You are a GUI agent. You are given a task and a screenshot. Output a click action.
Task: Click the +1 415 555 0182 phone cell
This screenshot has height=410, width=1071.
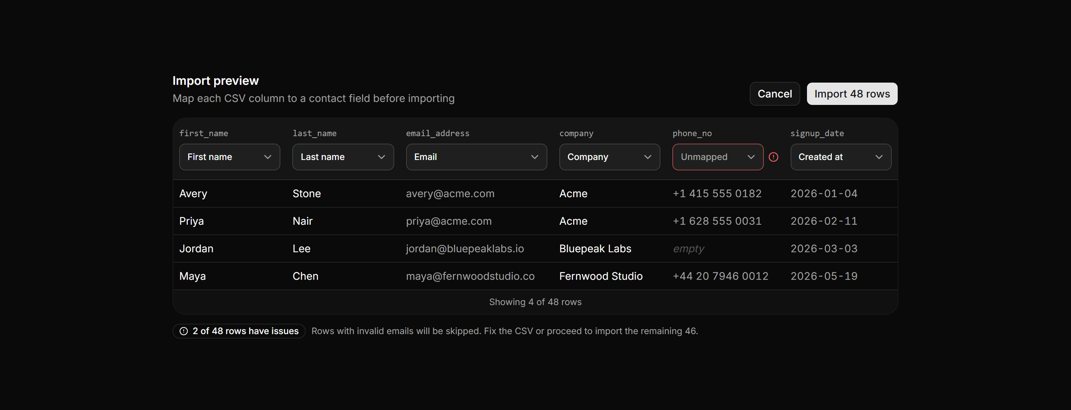pos(717,194)
